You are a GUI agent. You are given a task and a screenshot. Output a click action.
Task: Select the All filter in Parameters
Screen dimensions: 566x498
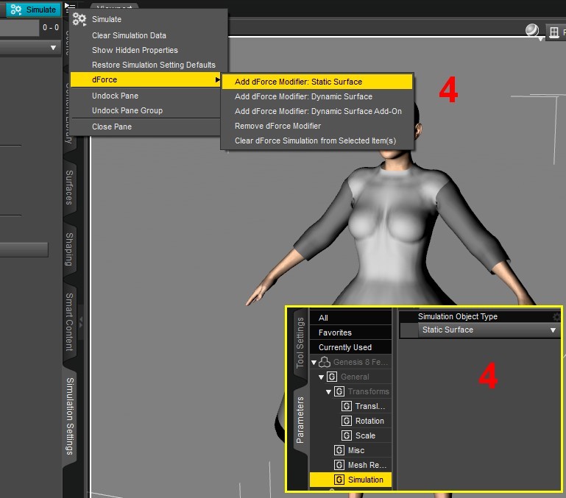pos(350,318)
